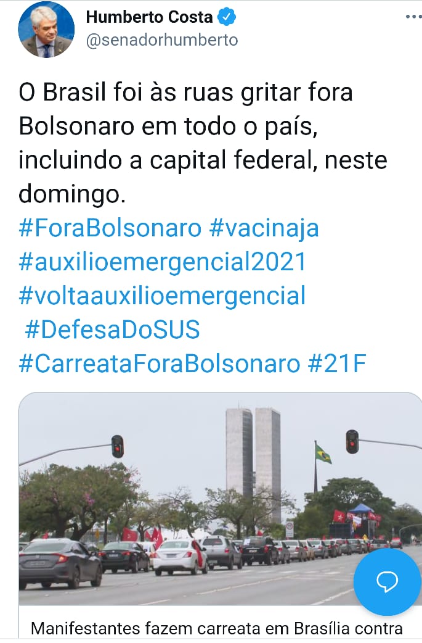
Task: Open the #auxilioemergencial2021 hashtag
Action: point(163,262)
